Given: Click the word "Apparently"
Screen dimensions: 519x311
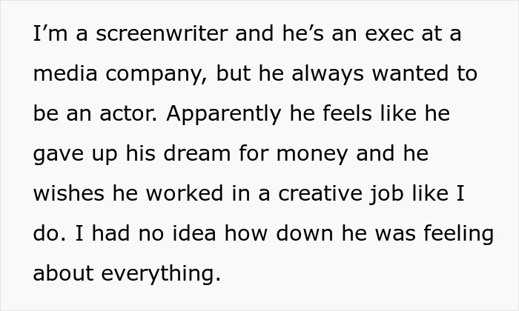Looking at the screenshot, I should pyautogui.click(x=223, y=114).
